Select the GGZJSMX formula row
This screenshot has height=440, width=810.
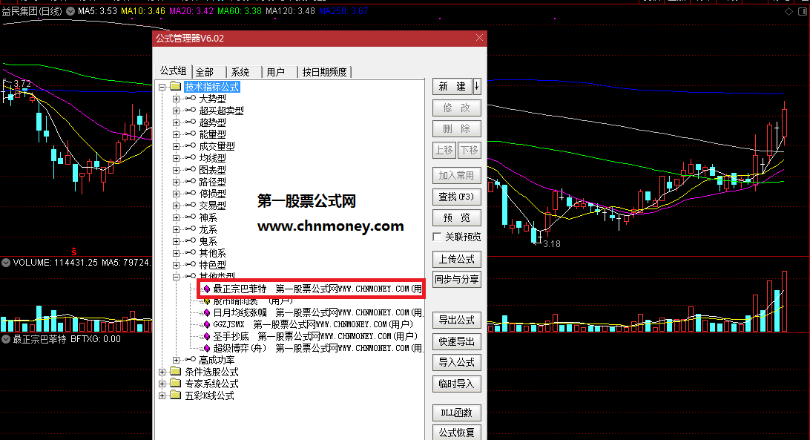pyautogui.click(x=313, y=325)
